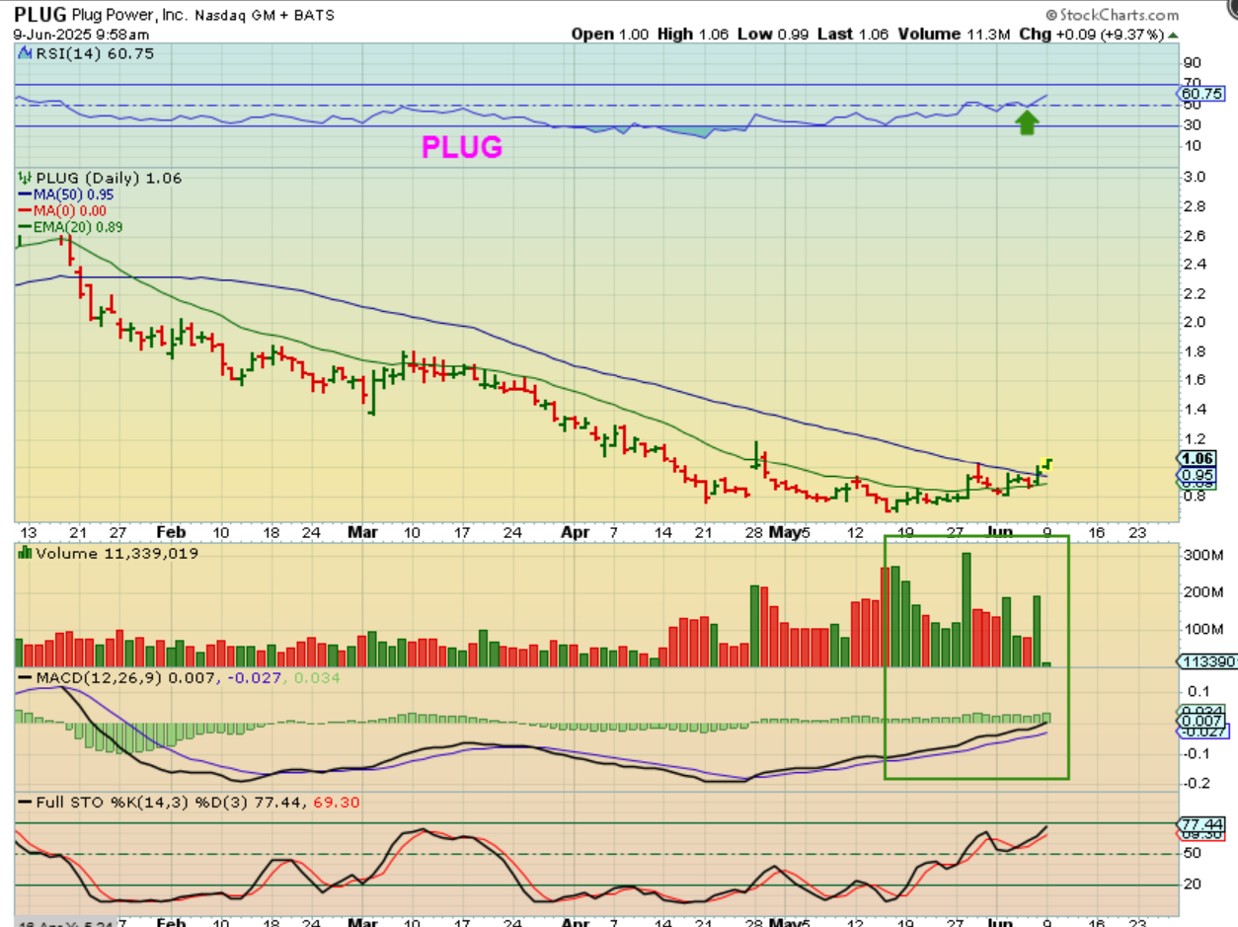
Task: Click the "Apr" date label below the price chart
Action: click(x=576, y=531)
